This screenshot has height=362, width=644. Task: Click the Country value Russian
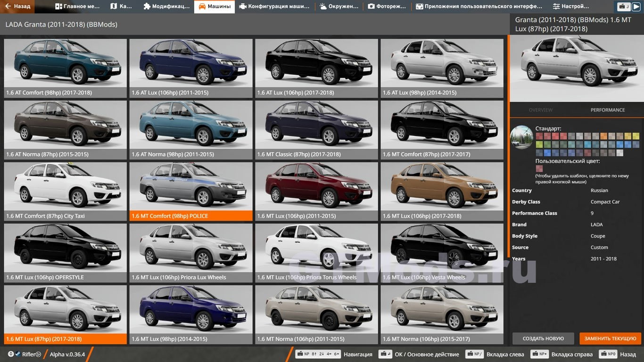599,190
